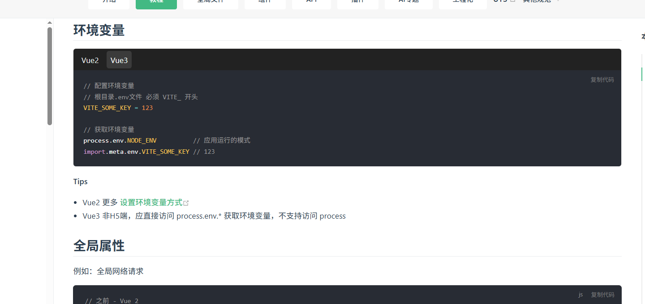Switch code sample to Vue2 tab
645x304 pixels.
[x=90, y=60]
